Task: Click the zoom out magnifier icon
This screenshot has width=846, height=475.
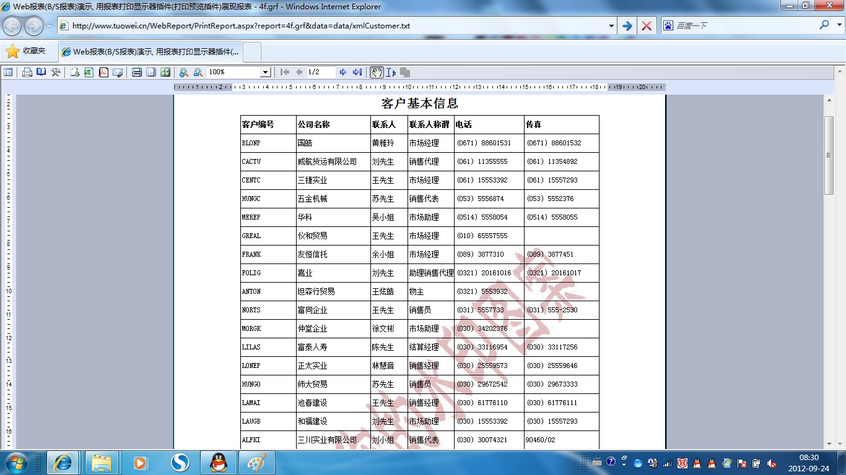Action: [198, 72]
